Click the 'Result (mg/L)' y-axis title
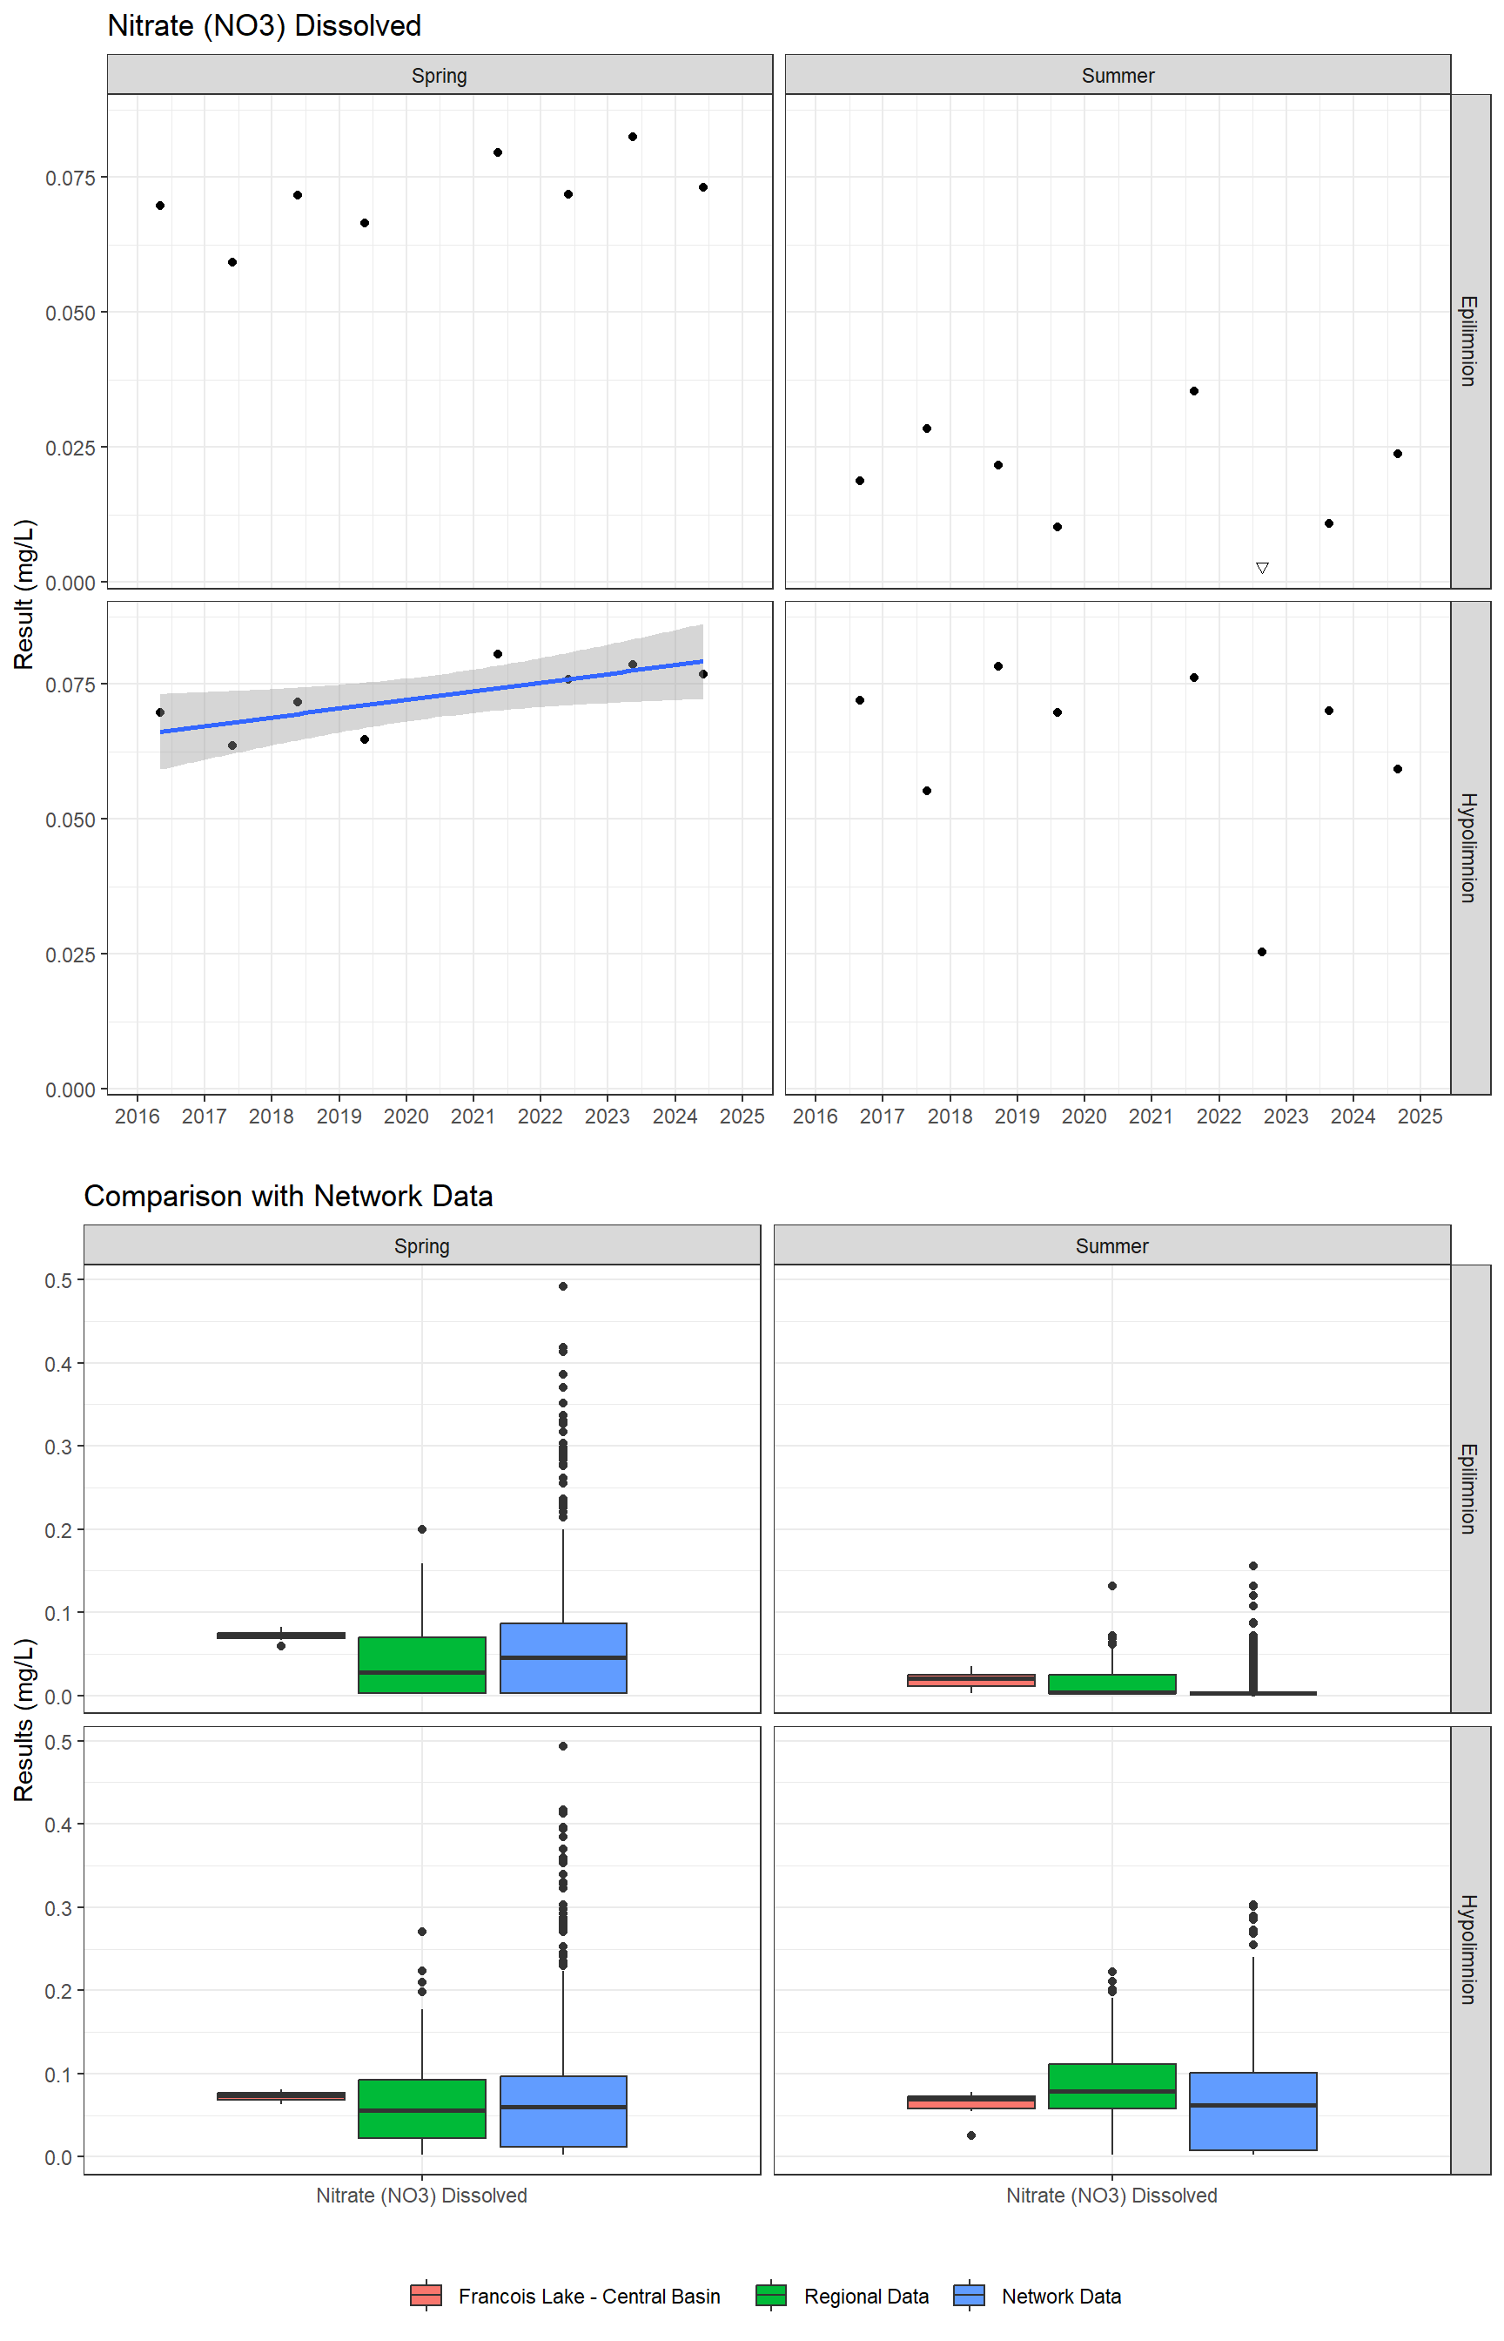The image size is (1504, 2341). click(23, 594)
